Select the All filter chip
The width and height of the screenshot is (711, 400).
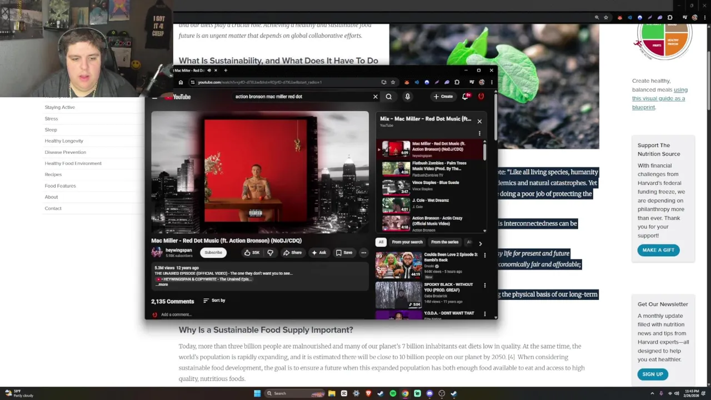(x=381, y=242)
